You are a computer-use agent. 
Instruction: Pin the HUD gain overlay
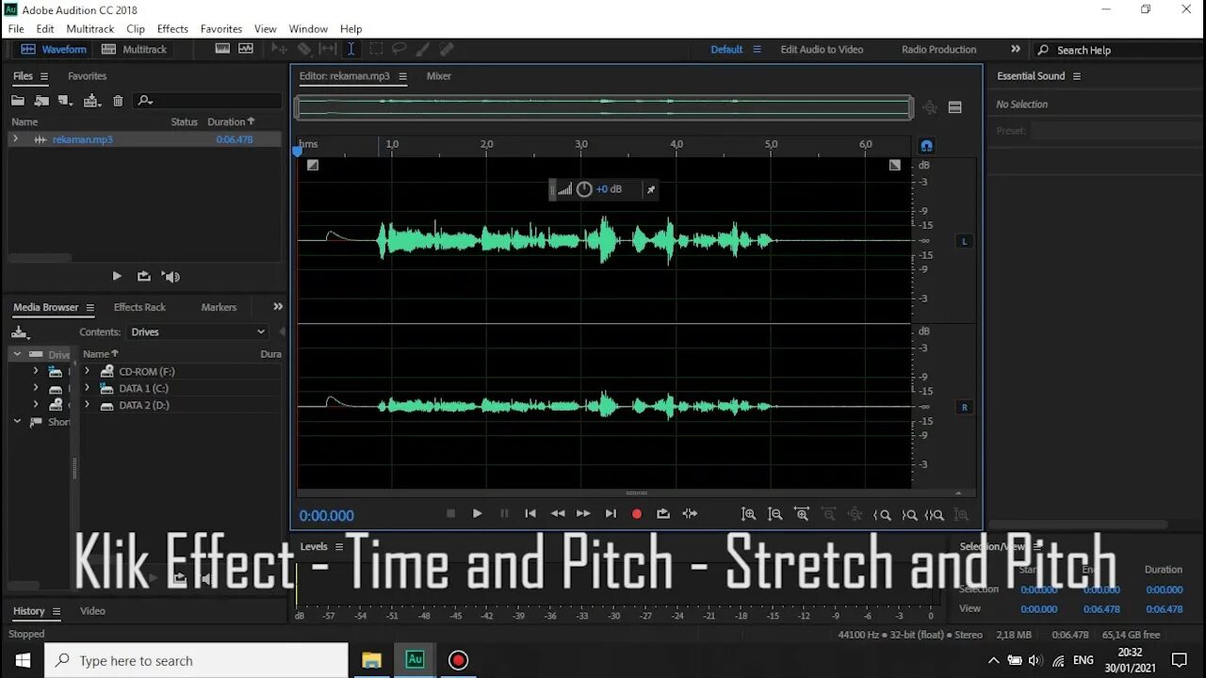click(x=650, y=189)
